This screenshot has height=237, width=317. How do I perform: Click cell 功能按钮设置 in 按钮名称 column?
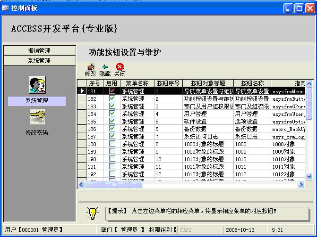click(252, 98)
